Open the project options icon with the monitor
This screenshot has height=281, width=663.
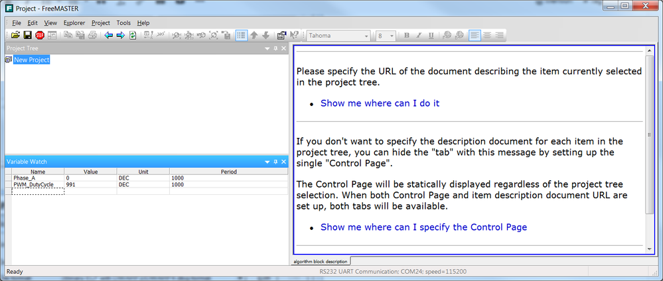coord(282,36)
